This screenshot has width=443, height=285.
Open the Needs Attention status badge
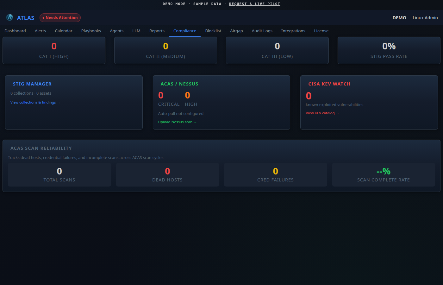click(x=60, y=18)
